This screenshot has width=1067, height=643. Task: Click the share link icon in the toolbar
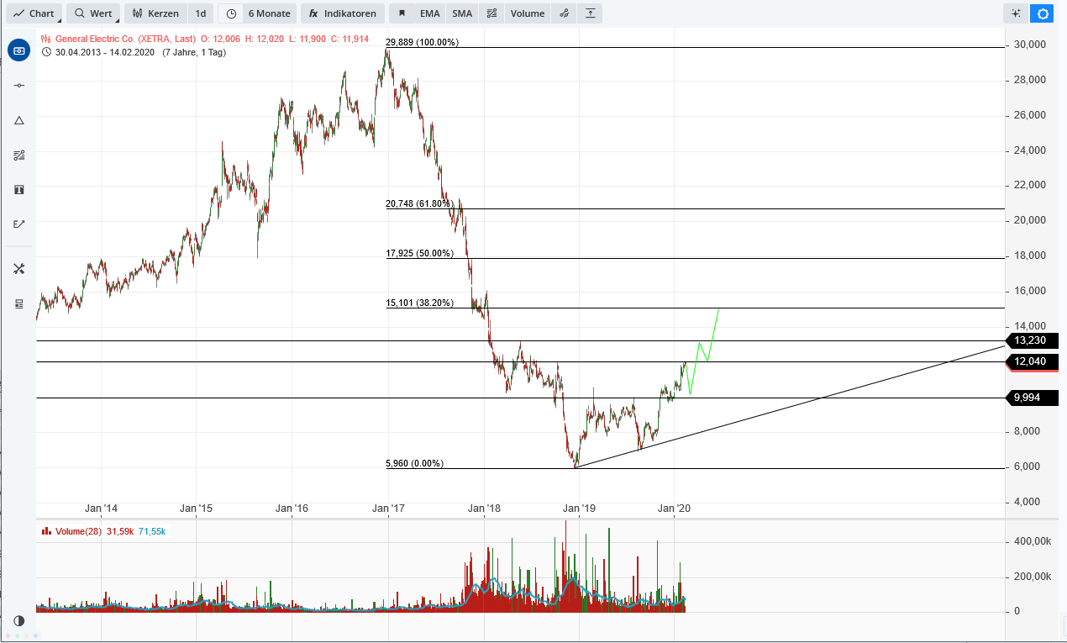(x=564, y=13)
